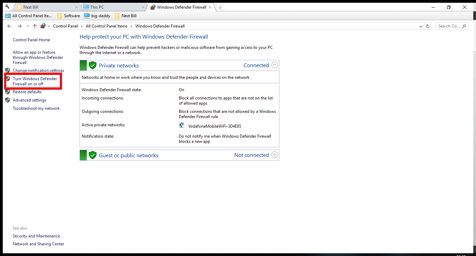Expand the Guest or public networks section
Viewport: 476px width, 256px height.
tap(275, 155)
